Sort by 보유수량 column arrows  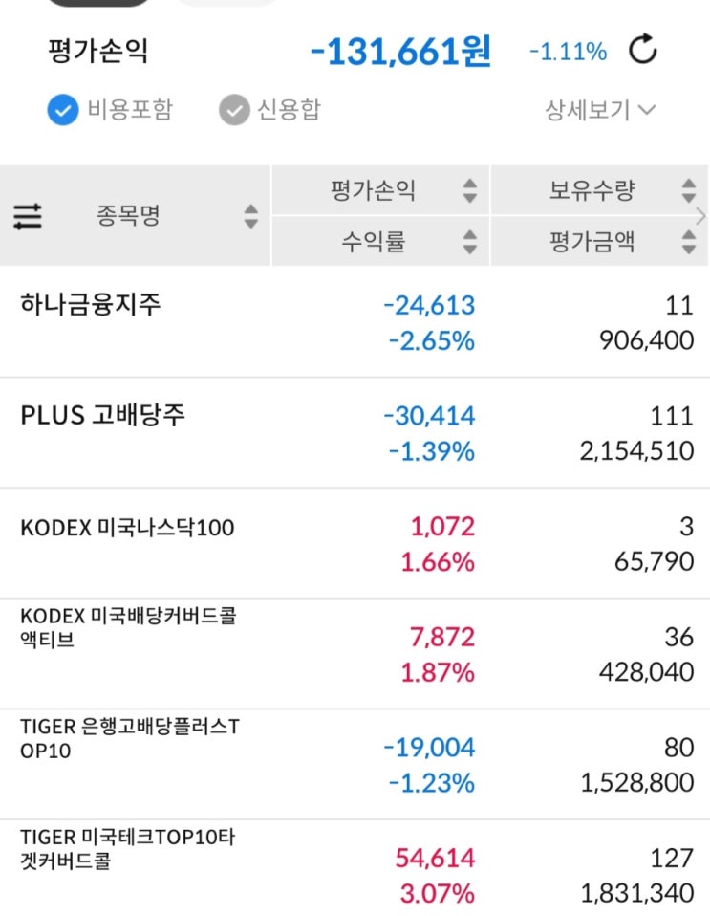[x=688, y=191]
